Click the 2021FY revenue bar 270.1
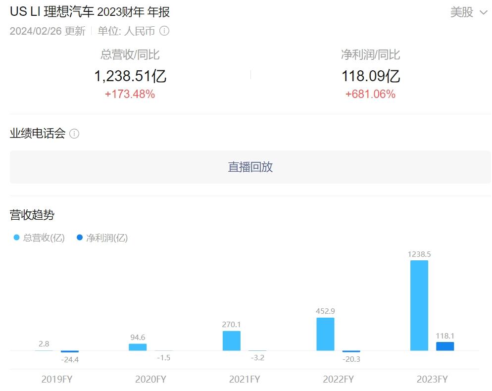This screenshot has height=391, width=492. (231, 341)
